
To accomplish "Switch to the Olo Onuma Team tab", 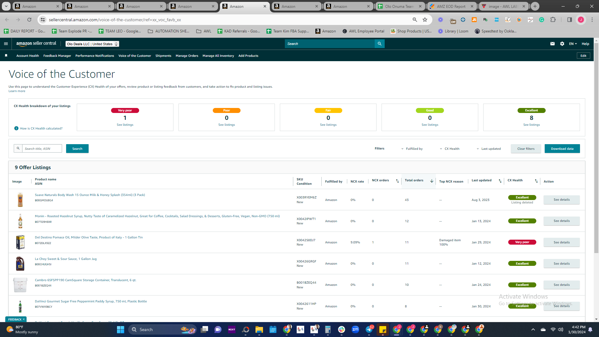I will coord(400,6).
